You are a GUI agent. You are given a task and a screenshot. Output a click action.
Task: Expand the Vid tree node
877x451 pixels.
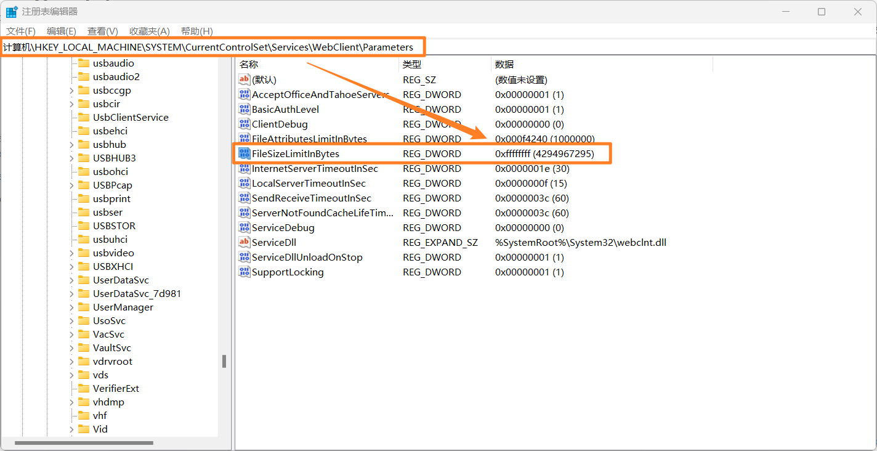coord(71,429)
